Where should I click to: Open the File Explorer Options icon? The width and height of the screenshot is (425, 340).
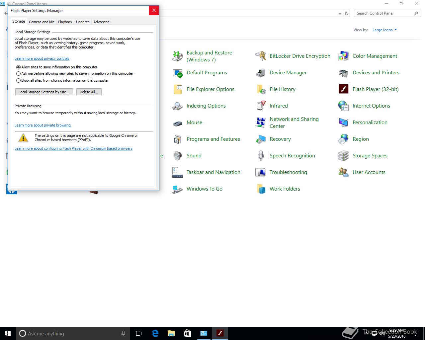(178, 89)
